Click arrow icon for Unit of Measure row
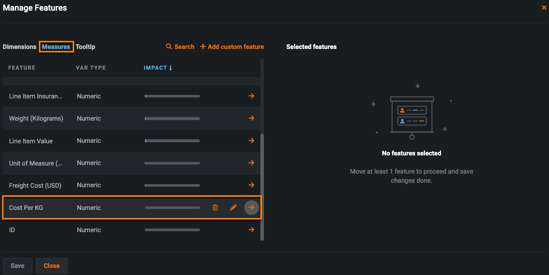 (x=251, y=163)
